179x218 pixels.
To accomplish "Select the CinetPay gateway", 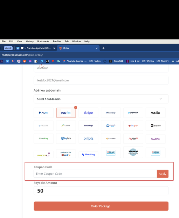I will (x=44, y=139).
